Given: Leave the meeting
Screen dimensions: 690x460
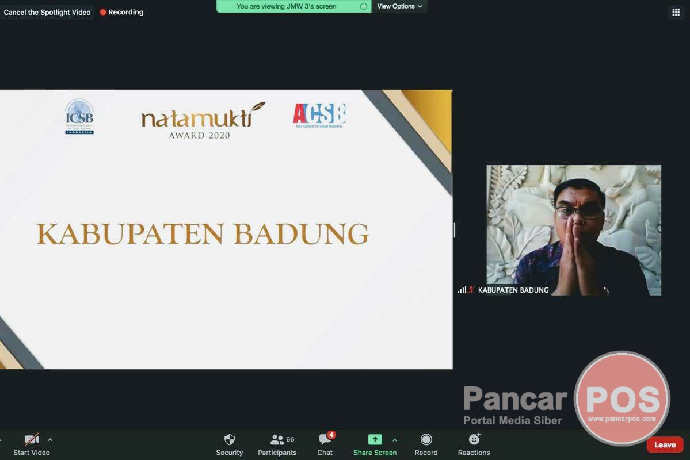Looking at the screenshot, I should pyautogui.click(x=665, y=444).
